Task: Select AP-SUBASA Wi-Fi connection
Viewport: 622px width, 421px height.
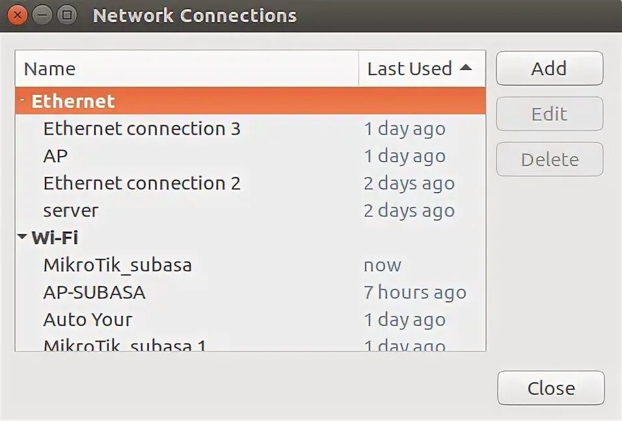Action: (94, 292)
